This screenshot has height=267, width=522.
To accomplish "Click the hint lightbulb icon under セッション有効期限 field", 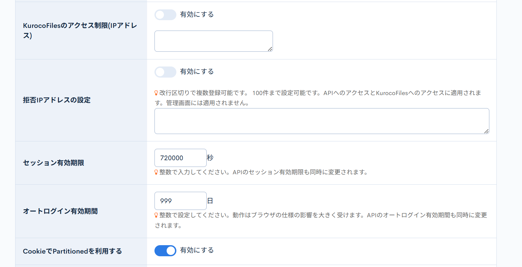I will [155, 172].
